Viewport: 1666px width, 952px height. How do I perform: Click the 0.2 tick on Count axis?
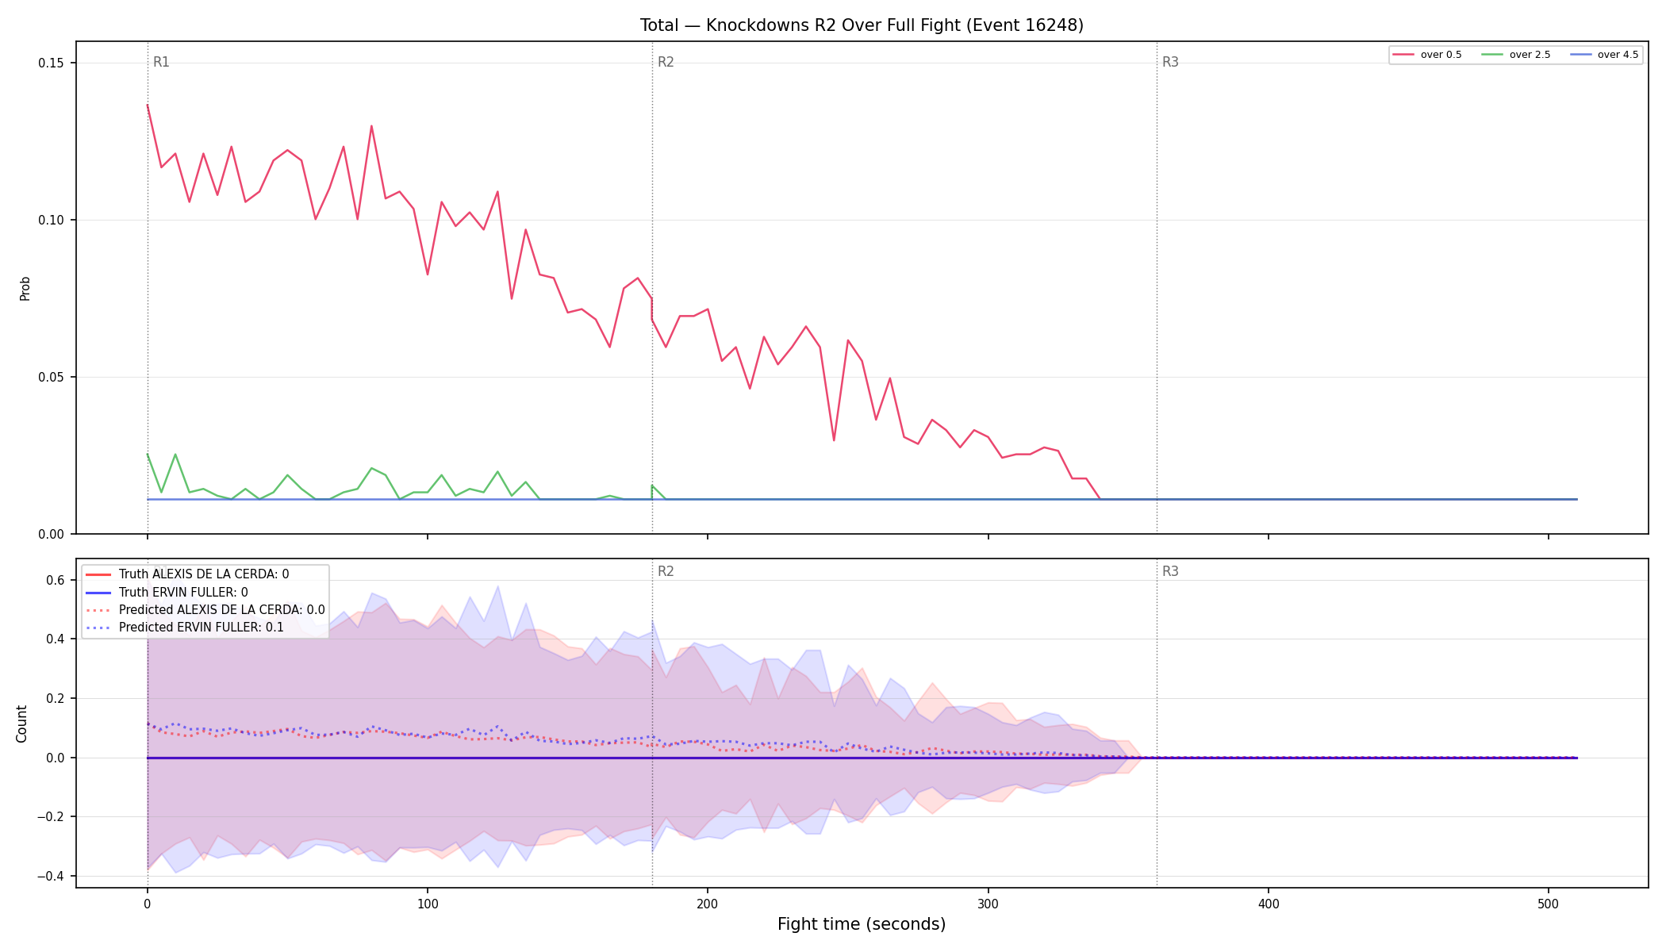pos(55,699)
